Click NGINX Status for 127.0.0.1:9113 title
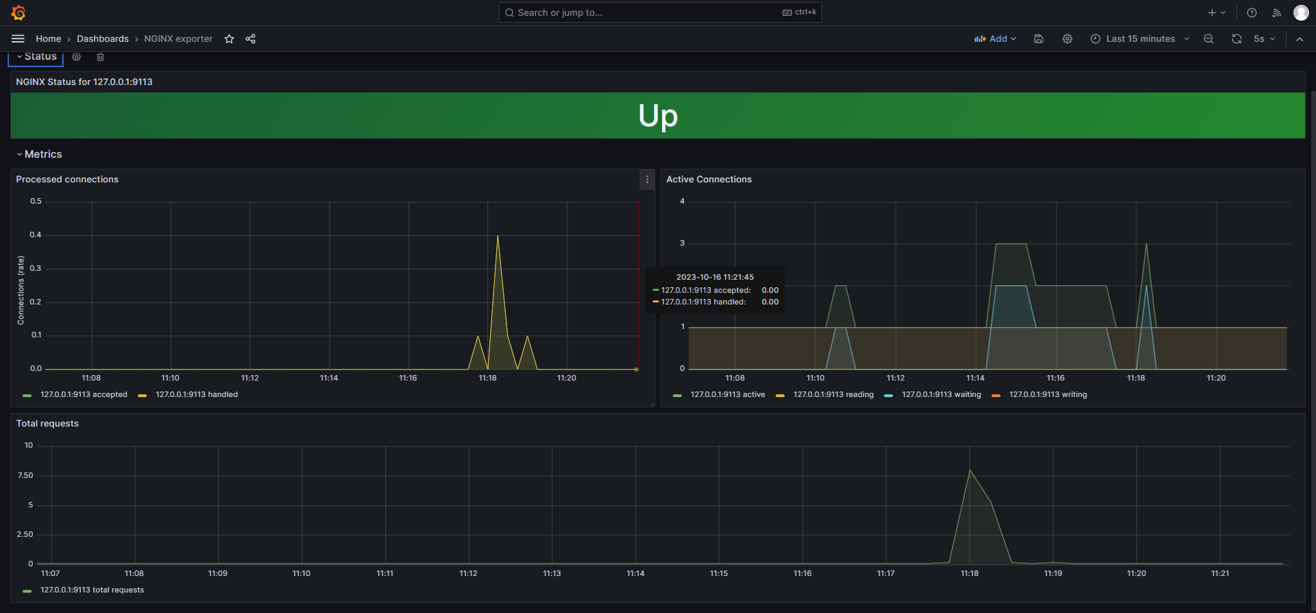Image resolution: width=1316 pixels, height=613 pixels. click(84, 82)
